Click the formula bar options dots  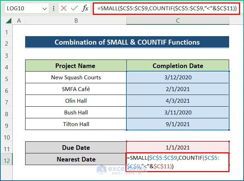point(53,8)
